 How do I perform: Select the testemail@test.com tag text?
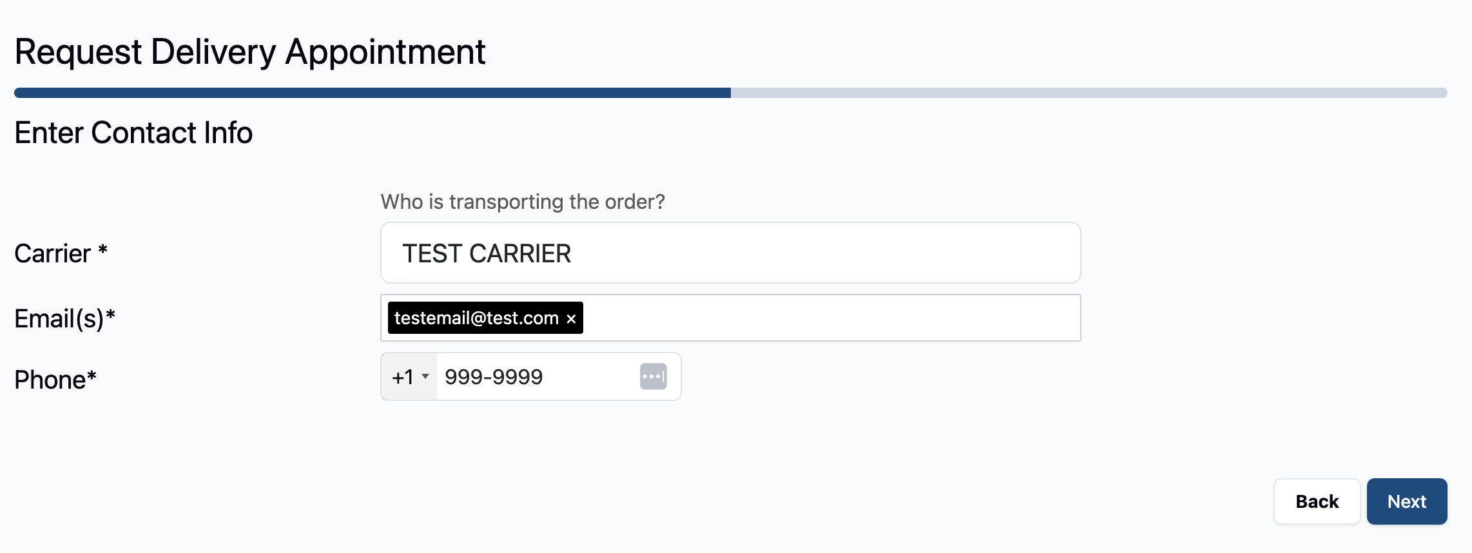click(x=476, y=318)
